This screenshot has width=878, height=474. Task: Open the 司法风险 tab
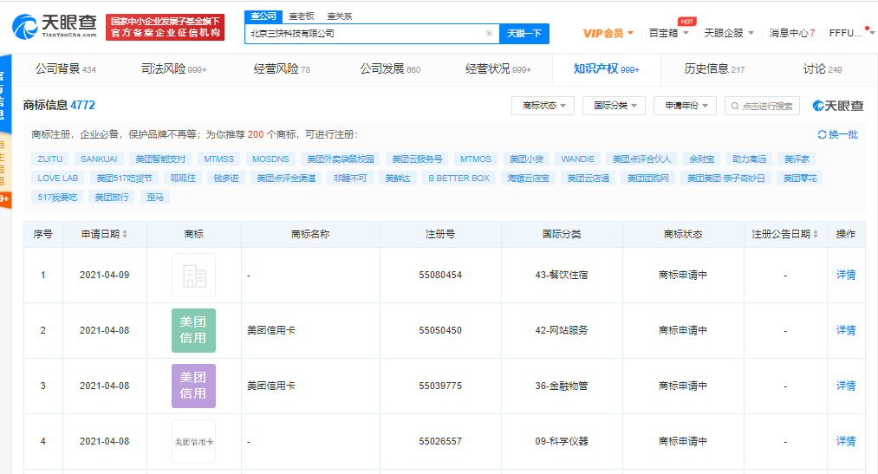(x=173, y=68)
